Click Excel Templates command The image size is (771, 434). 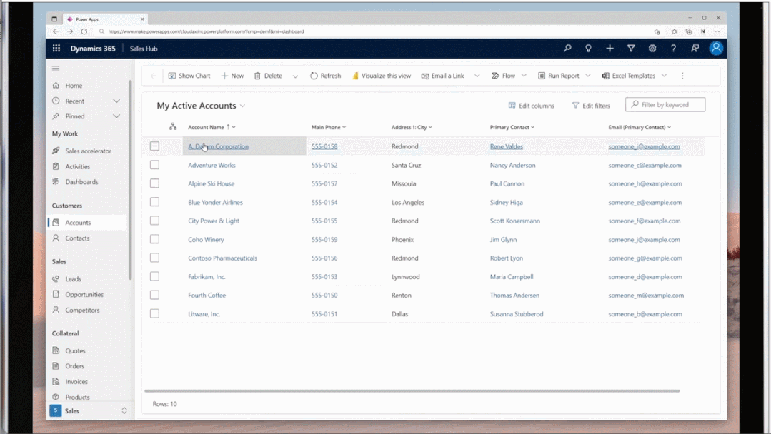(x=628, y=76)
